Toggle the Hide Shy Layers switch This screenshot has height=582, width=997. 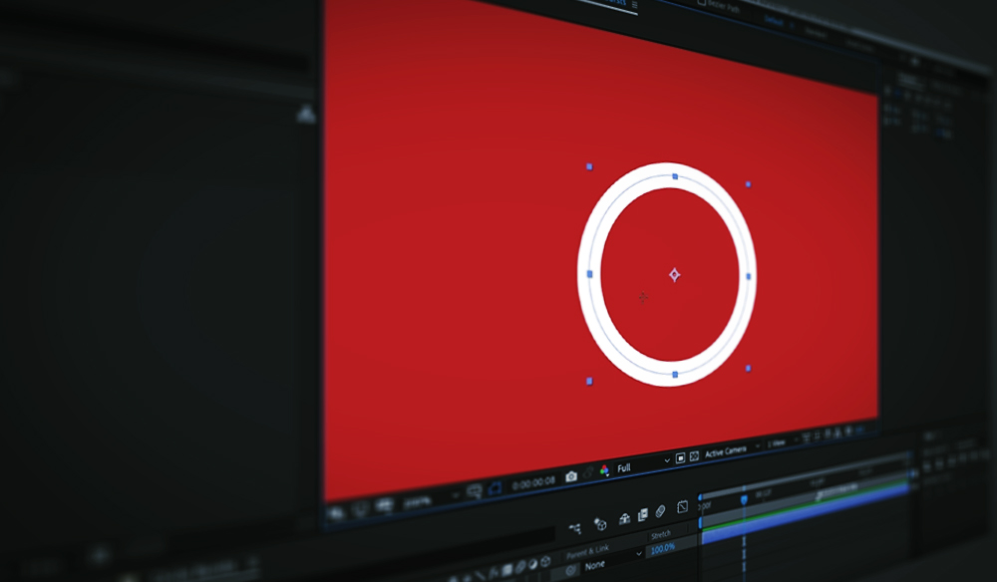pos(624,519)
